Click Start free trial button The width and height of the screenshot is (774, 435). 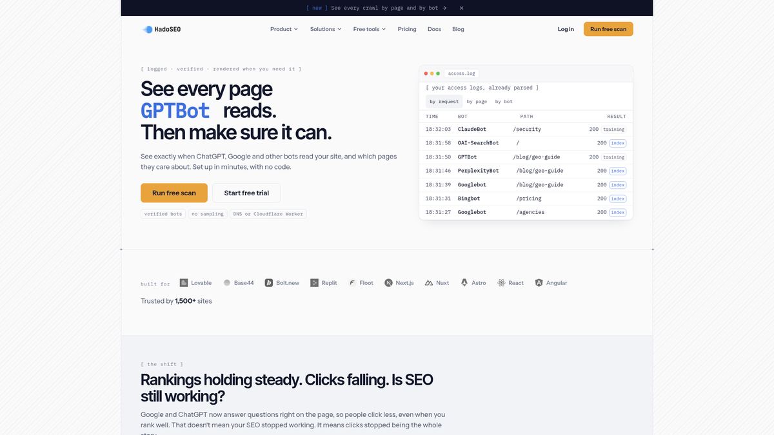pos(246,193)
